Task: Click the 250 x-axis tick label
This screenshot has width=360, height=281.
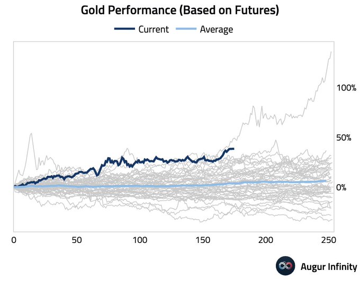Action: click(329, 240)
